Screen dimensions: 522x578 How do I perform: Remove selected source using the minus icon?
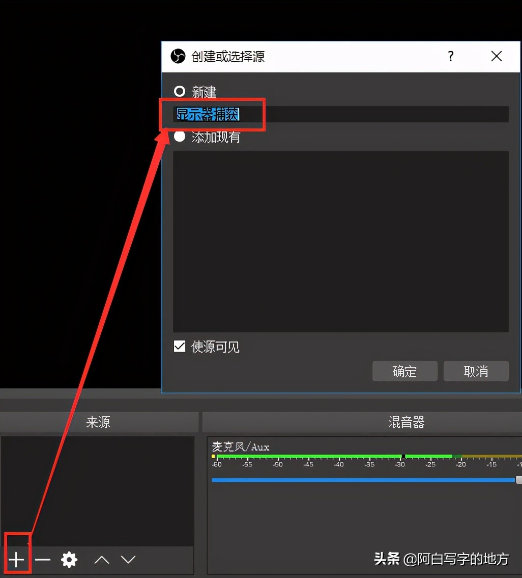(x=43, y=559)
